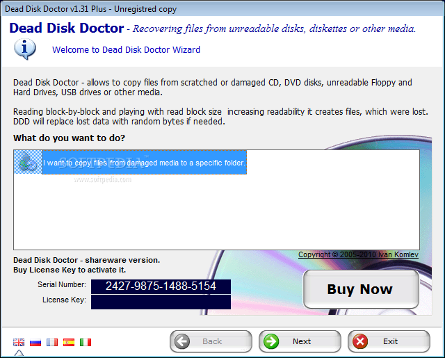Click the copy-files icon in the list
The width and height of the screenshot is (445, 358).
28,162
